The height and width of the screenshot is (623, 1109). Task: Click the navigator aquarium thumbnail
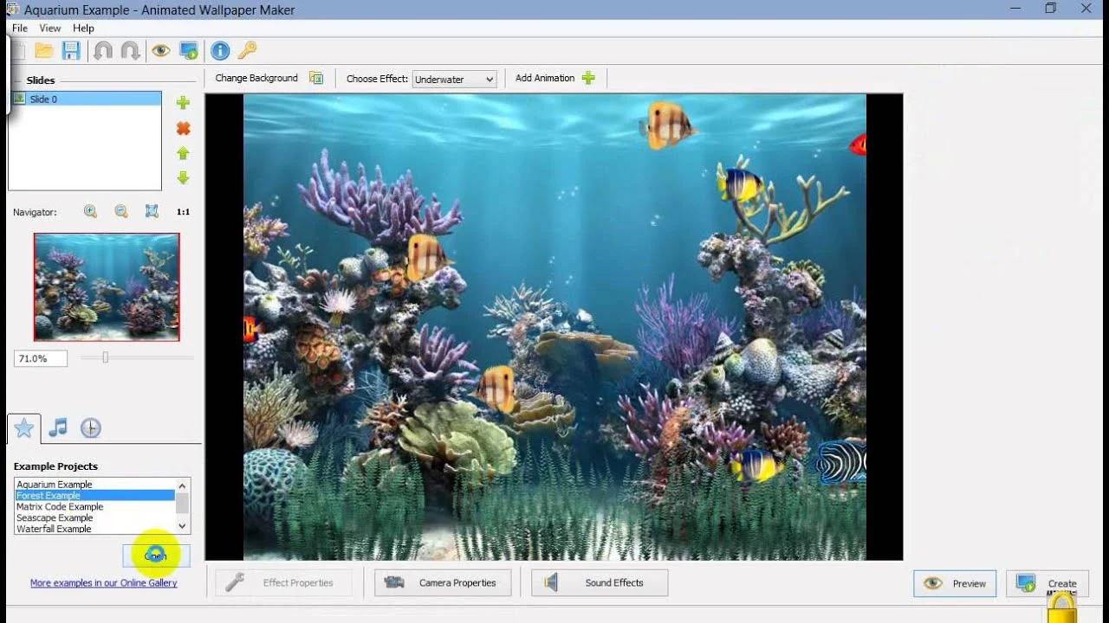[107, 286]
